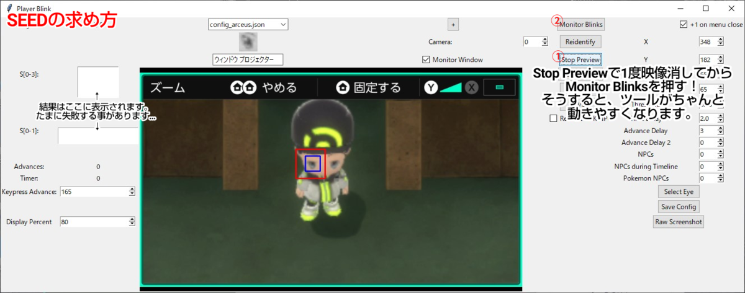Click the Monitor Blinks button

[x=580, y=24]
